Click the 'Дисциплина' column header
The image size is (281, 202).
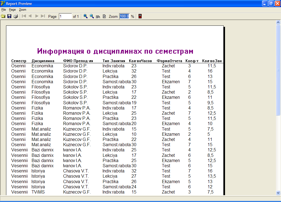click(43, 61)
